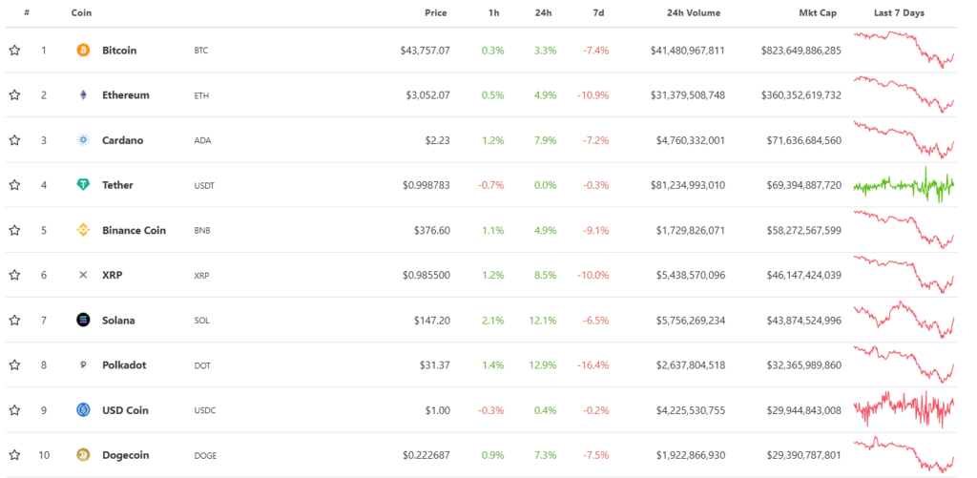This screenshot has height=478, width=977.
Task: Click the Coin column header
Action: pos(81,13)
